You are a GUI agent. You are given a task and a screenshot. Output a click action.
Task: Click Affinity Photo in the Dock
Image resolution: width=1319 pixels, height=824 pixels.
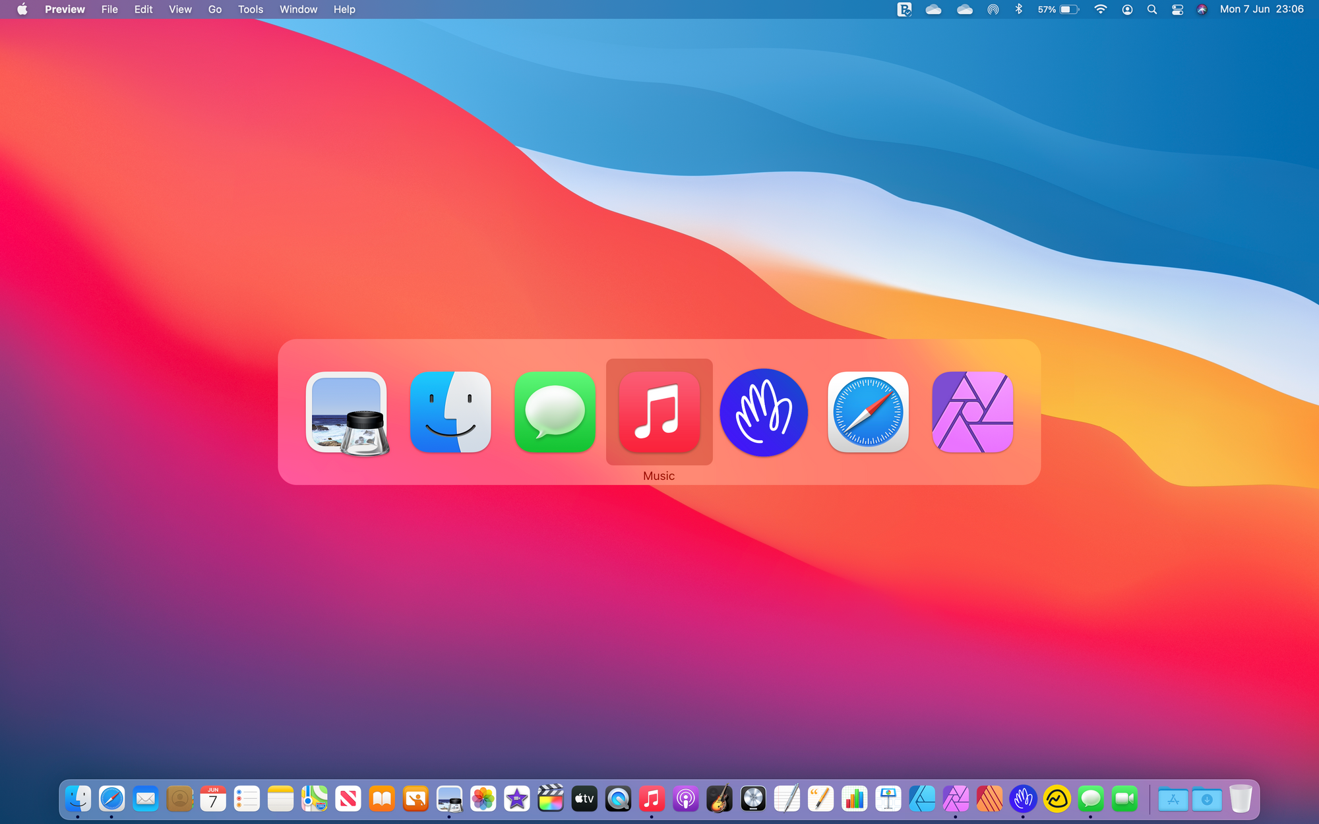(x=956, y=799)
